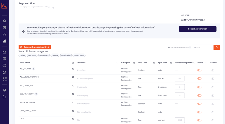Open the database icon in sidebar
Image resolution: width=225 pixels, height=124 pixels.
point(4,90)
